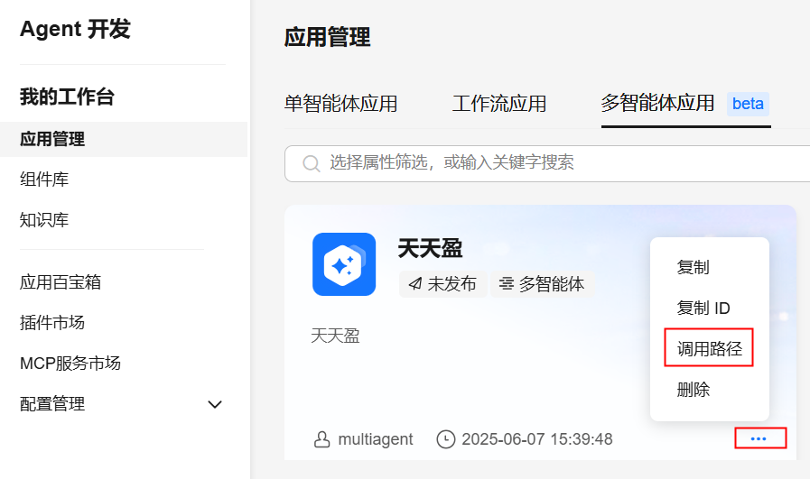Click the multiagent creator name
Image resolution: width=810 pixels, height=479 pixels.
376,439
